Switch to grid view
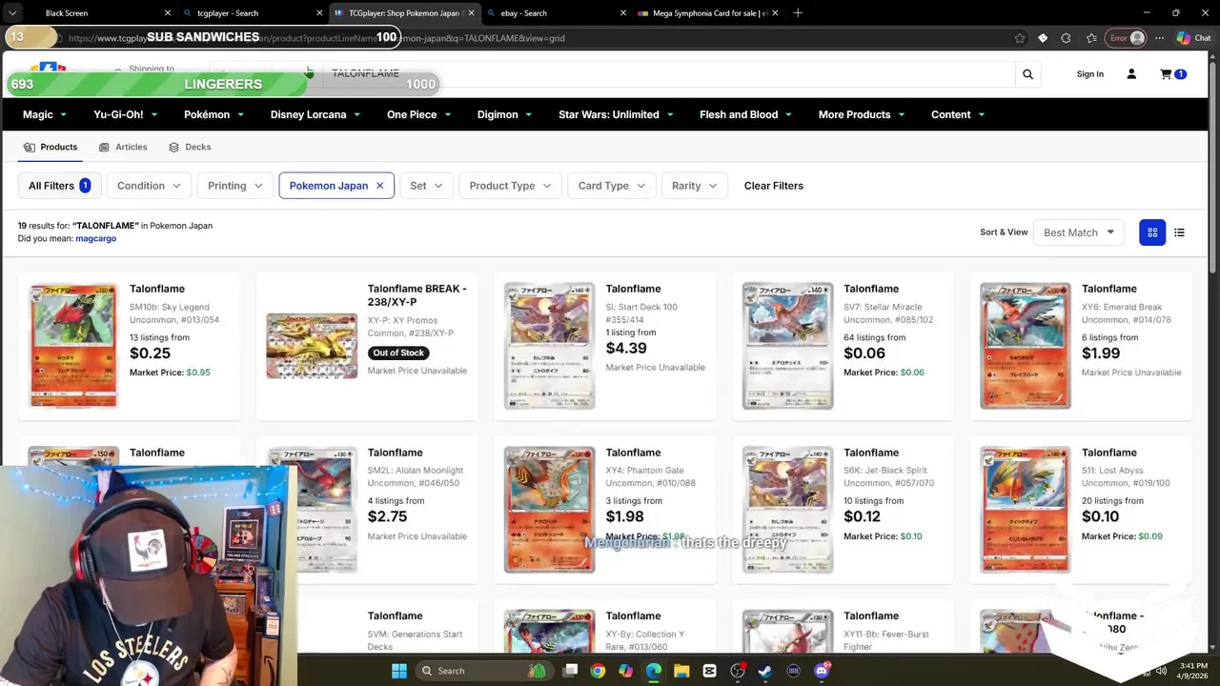Viewport: 1220px width, 686px height. coord(1152,232)
